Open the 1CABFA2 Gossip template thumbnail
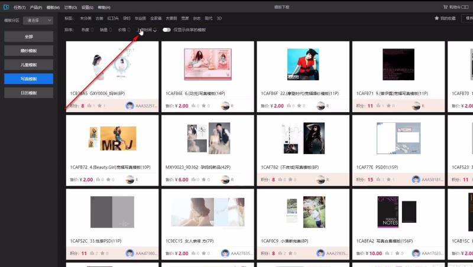 [397, 212]
